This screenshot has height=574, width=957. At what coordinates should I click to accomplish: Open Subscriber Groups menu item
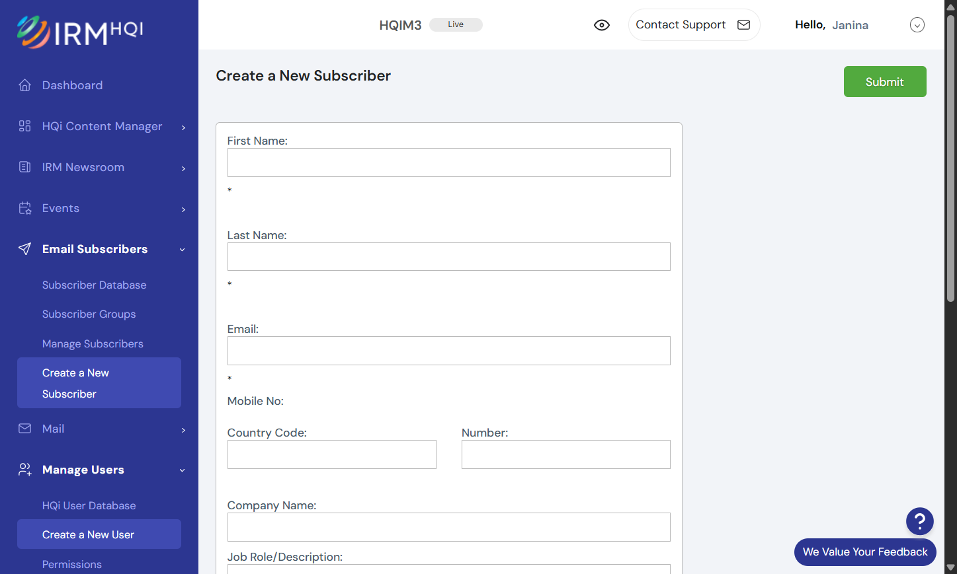(x=89, y=314)
